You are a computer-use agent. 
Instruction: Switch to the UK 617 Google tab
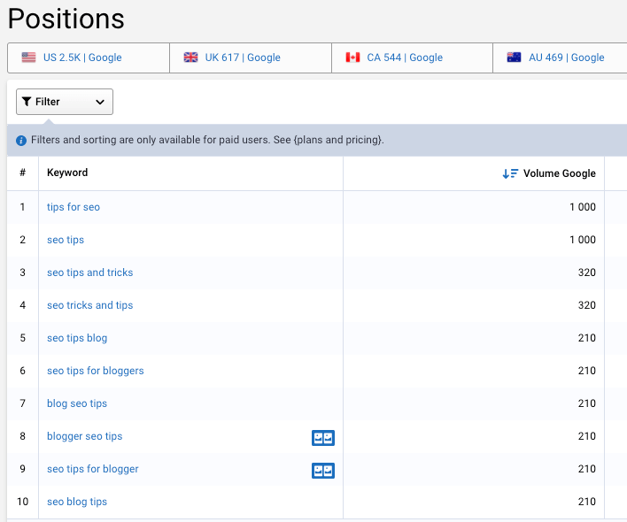pos(251,58)
